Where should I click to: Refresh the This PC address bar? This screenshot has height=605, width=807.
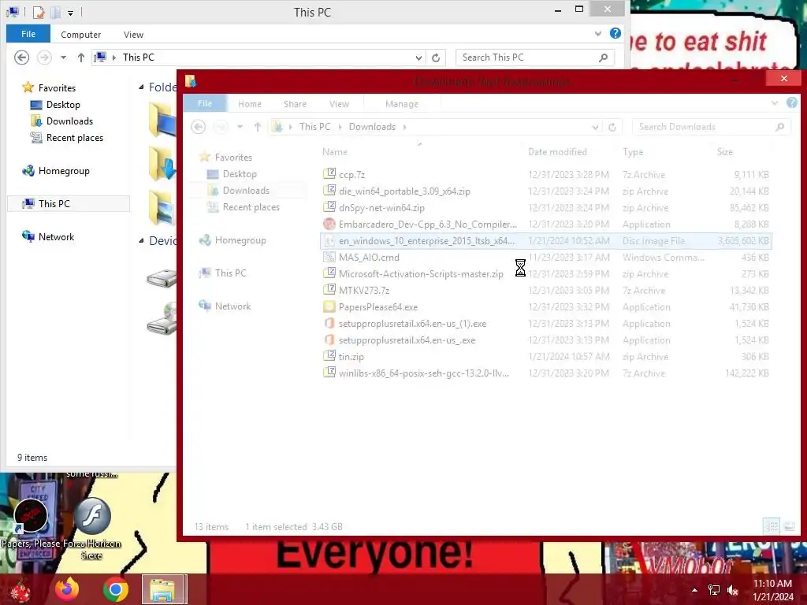click(x=436, y=58)
